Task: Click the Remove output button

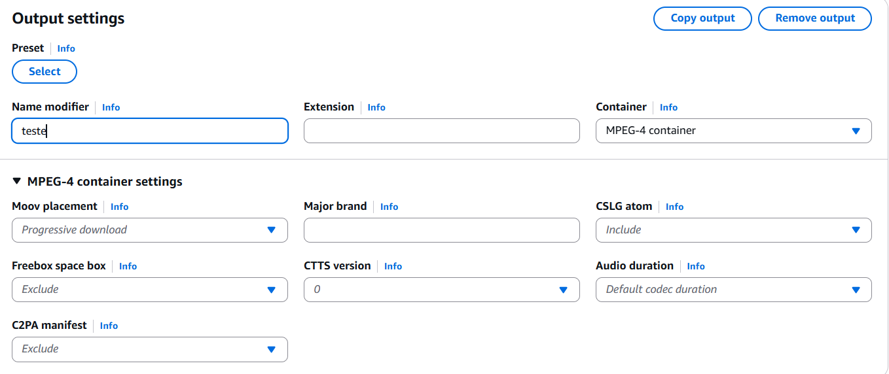Action: pyautogui.click(x=814, y=18)
